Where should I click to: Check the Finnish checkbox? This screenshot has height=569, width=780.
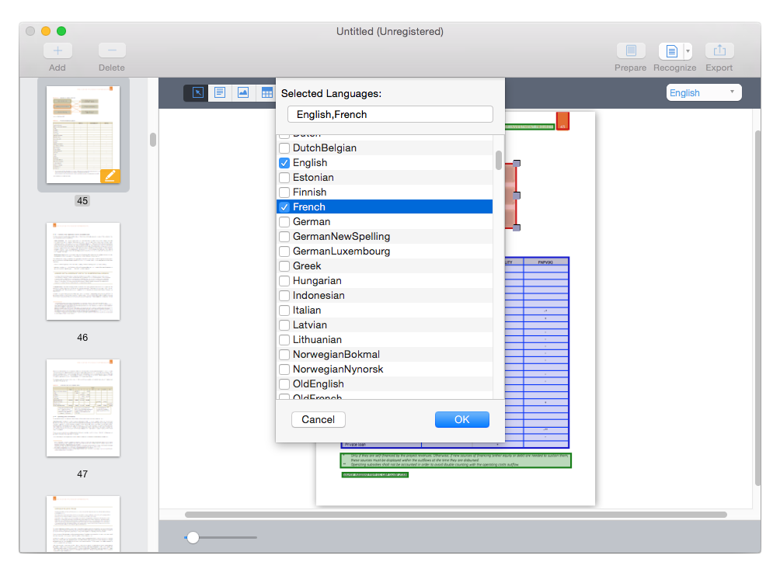284,193
